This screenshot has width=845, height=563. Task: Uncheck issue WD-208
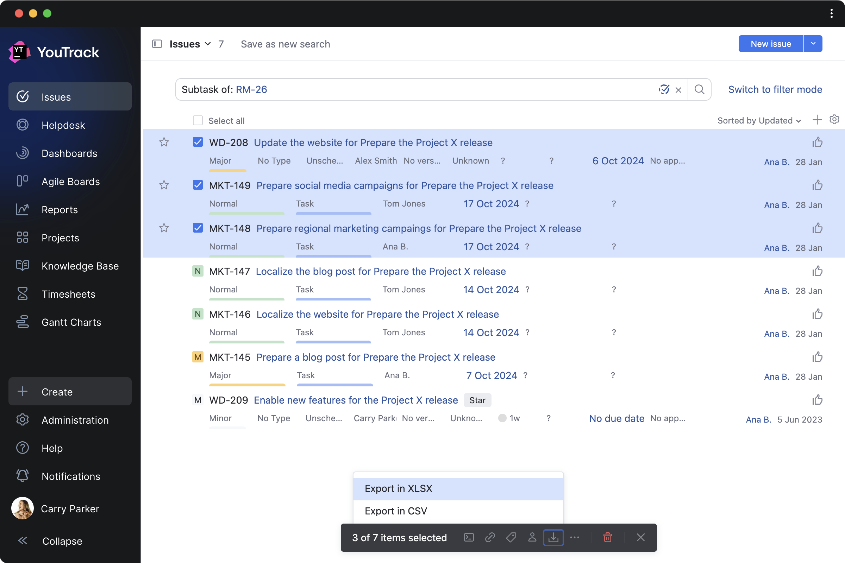click(x=198, y=142)
